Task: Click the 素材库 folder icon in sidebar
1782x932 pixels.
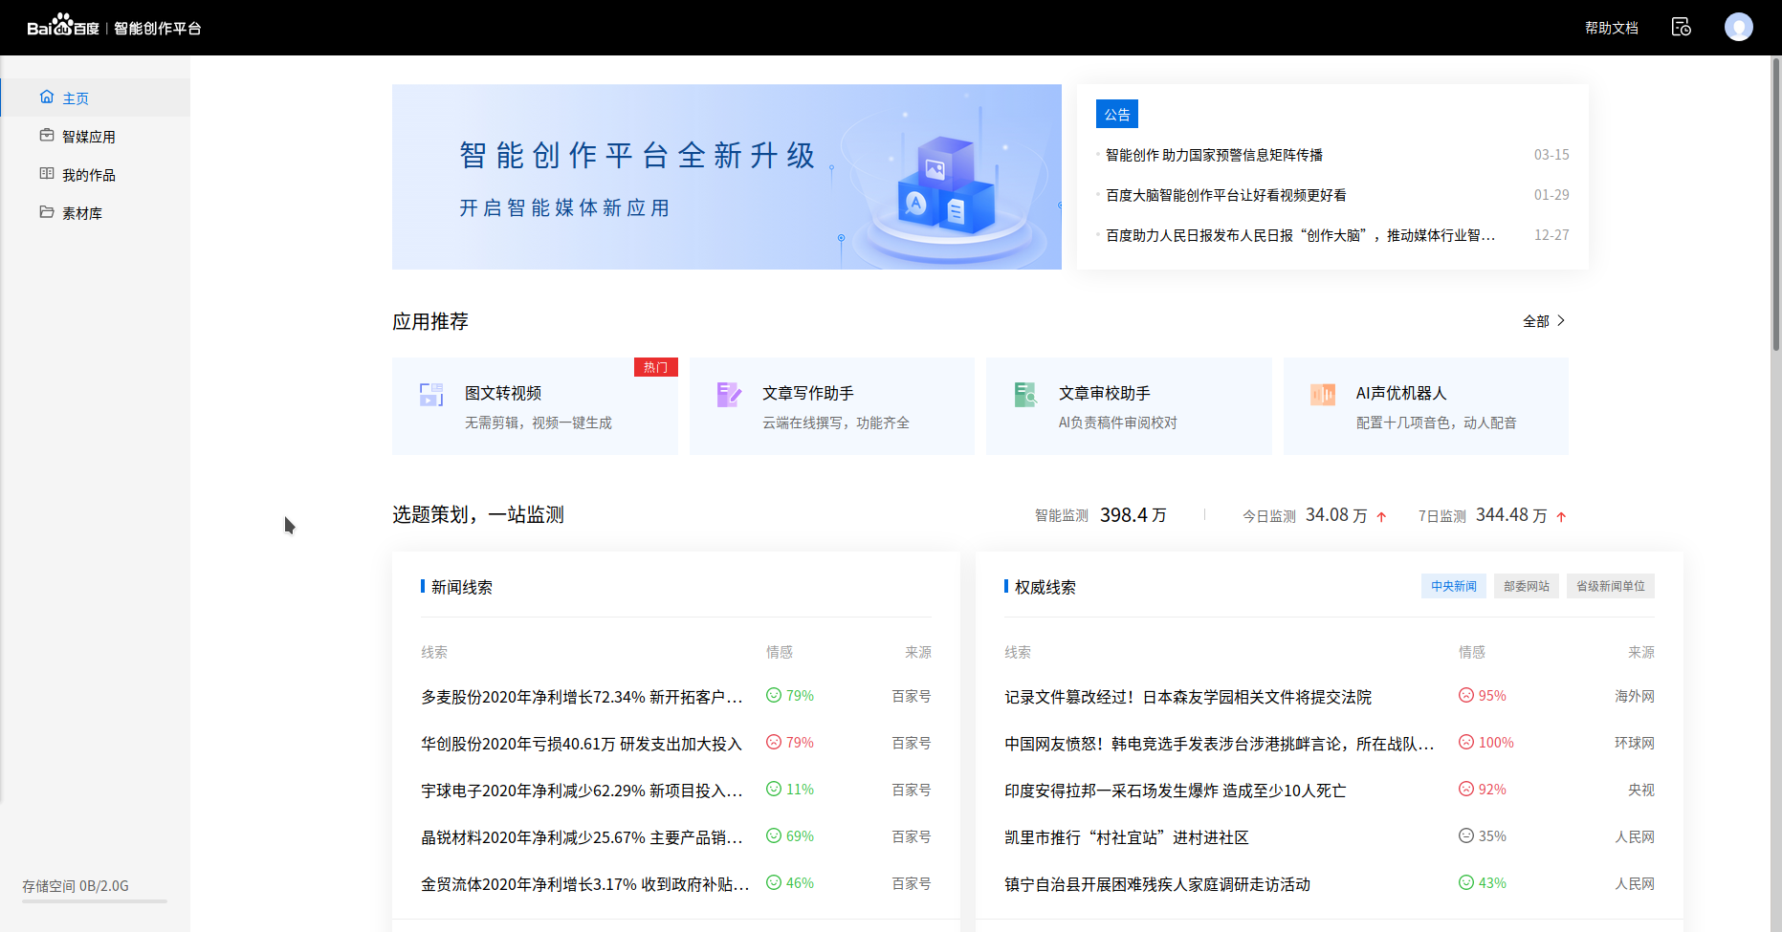Action: tap(47, 212)
